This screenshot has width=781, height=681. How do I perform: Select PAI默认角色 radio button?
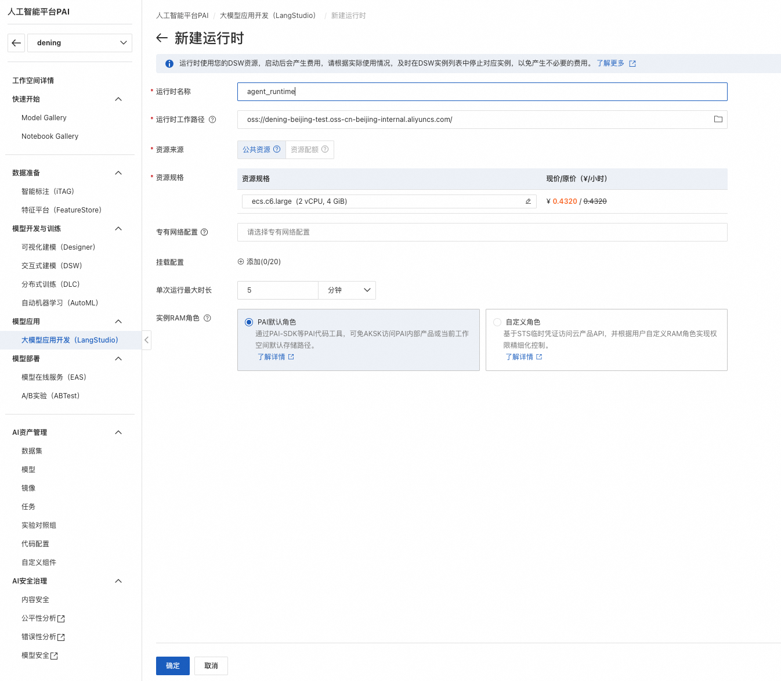point(249,322)
